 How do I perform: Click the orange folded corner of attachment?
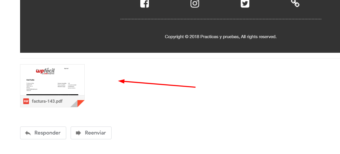[81, 104]
